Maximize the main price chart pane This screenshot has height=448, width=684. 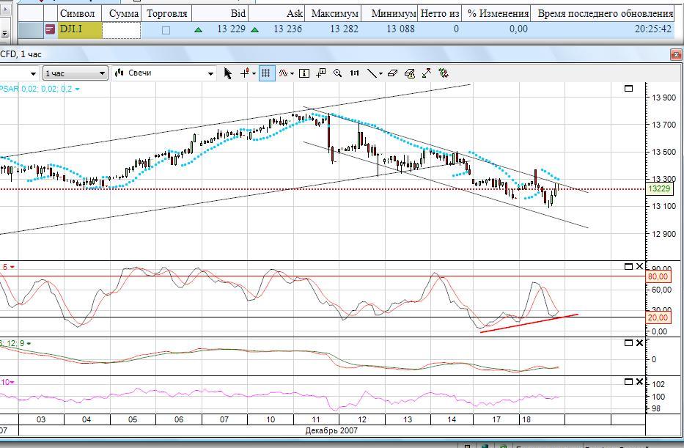tap(628, 89)
